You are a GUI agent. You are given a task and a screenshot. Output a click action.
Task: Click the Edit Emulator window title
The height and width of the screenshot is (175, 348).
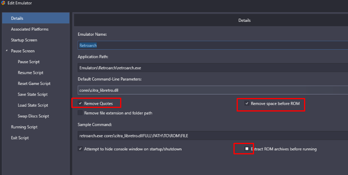[x=19, y=3]
